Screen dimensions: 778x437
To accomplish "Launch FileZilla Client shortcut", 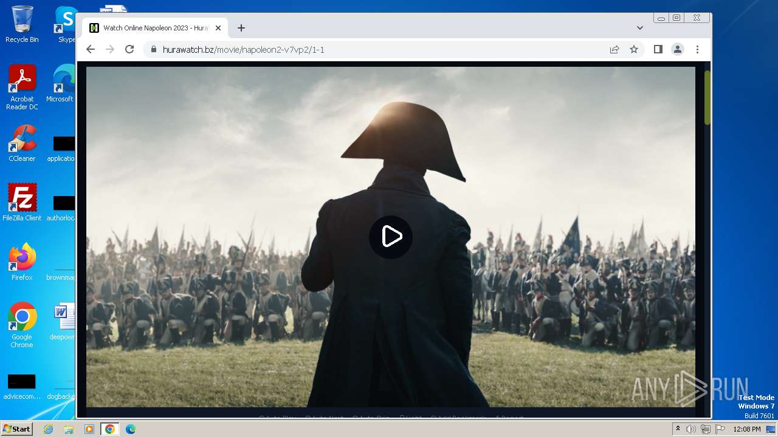I will [x=22, y=203].
